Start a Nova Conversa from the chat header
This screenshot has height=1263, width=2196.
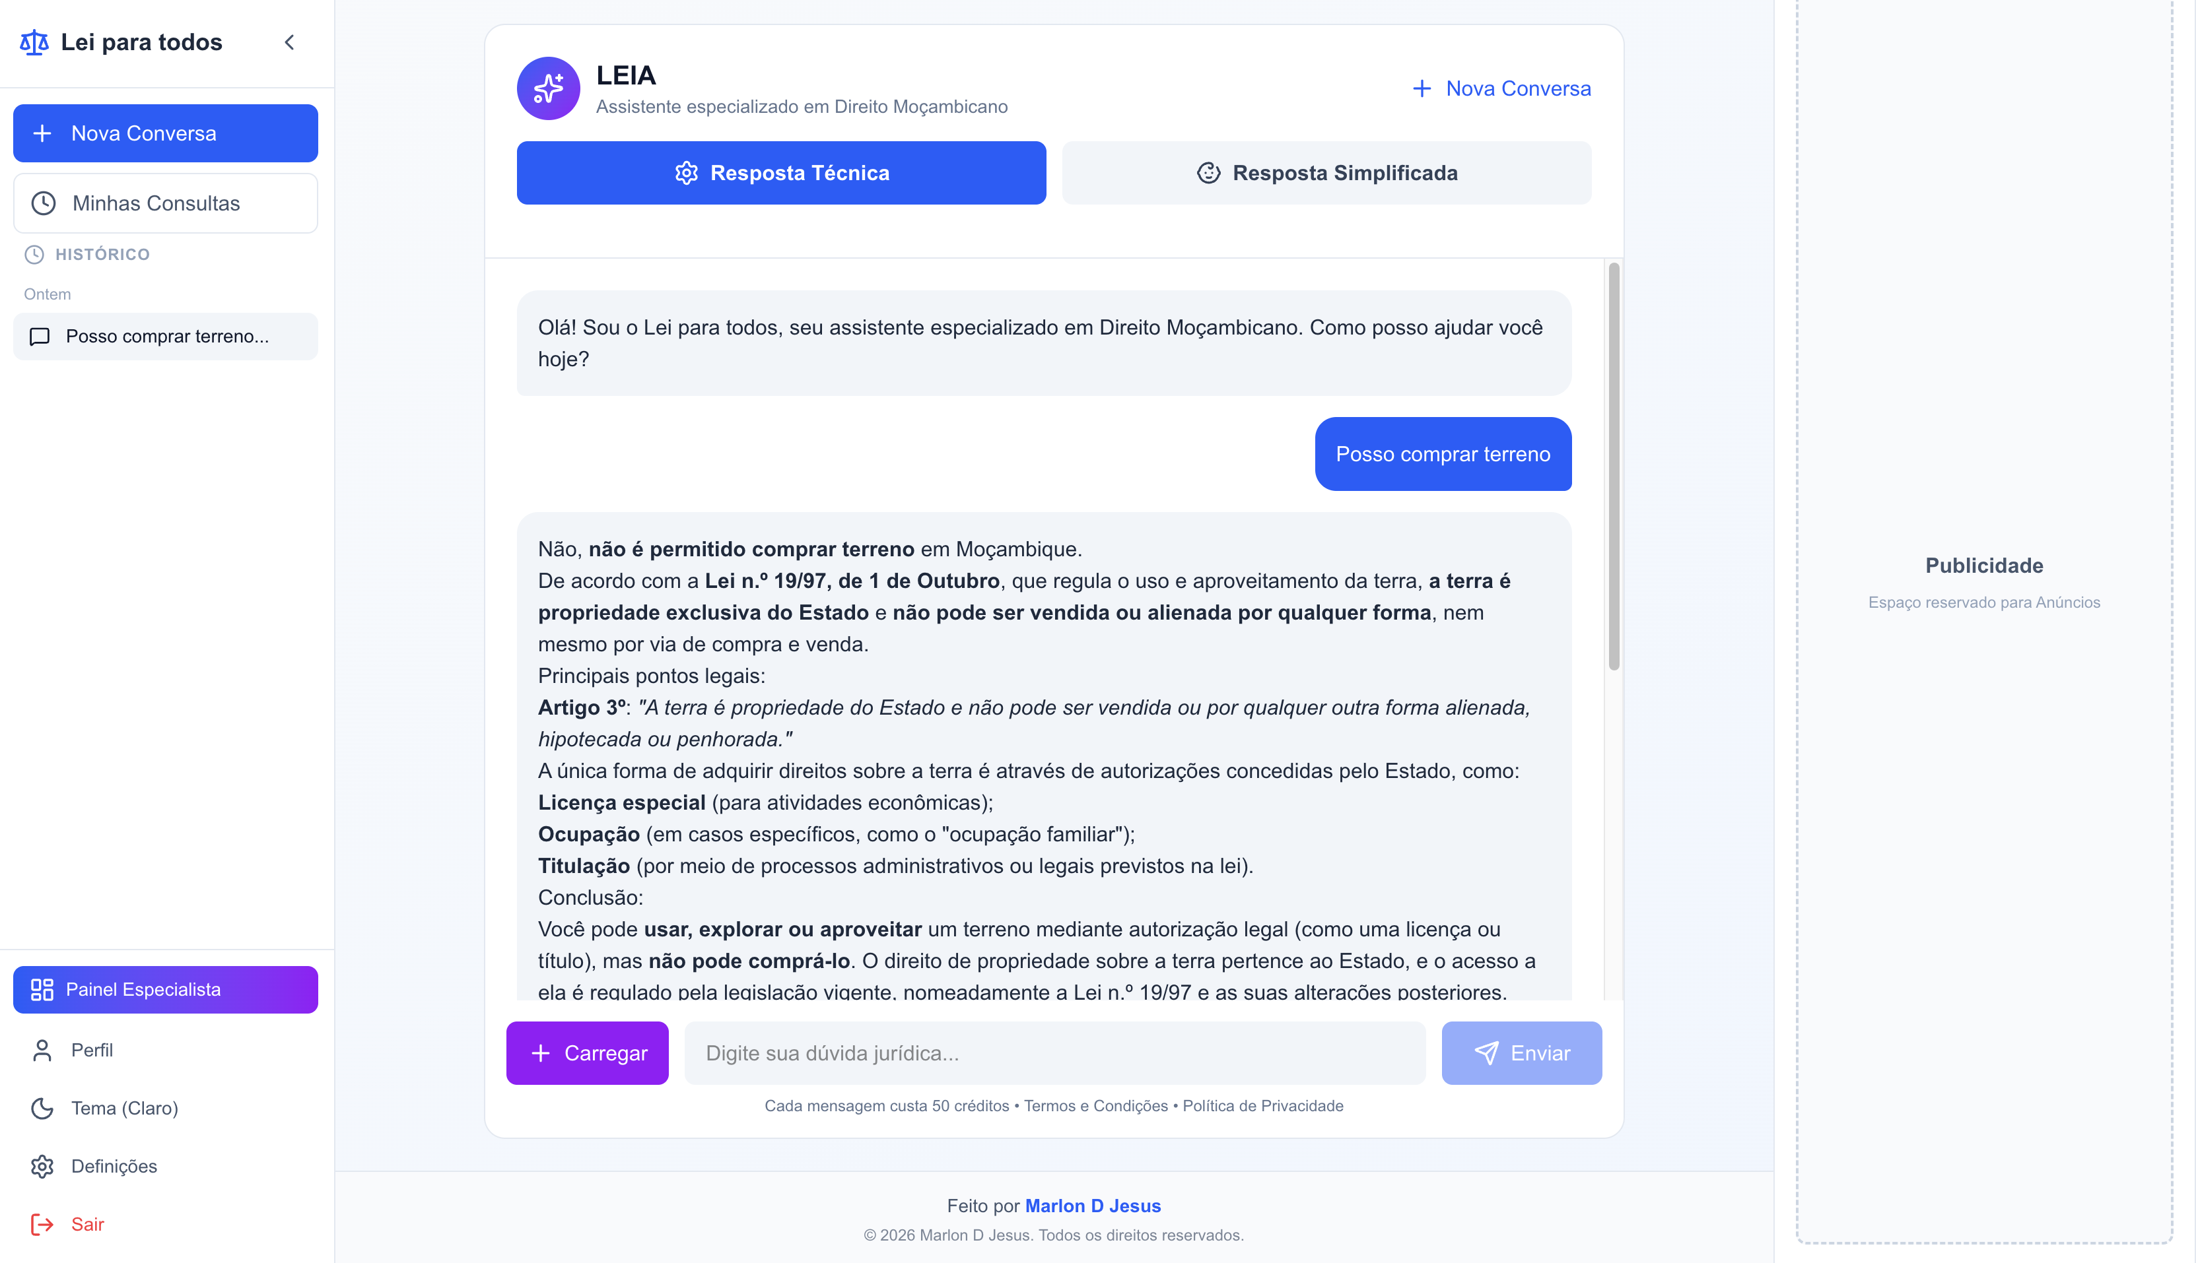click(x=1503, y=88)
